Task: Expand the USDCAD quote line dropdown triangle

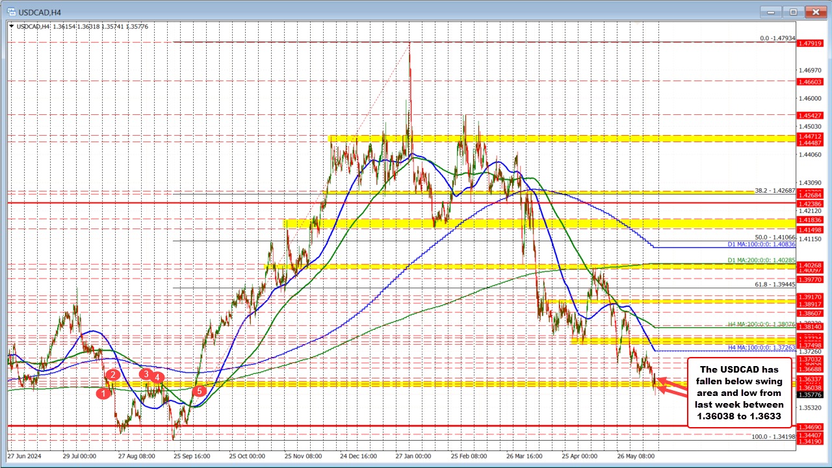Action: coord(12,27)
